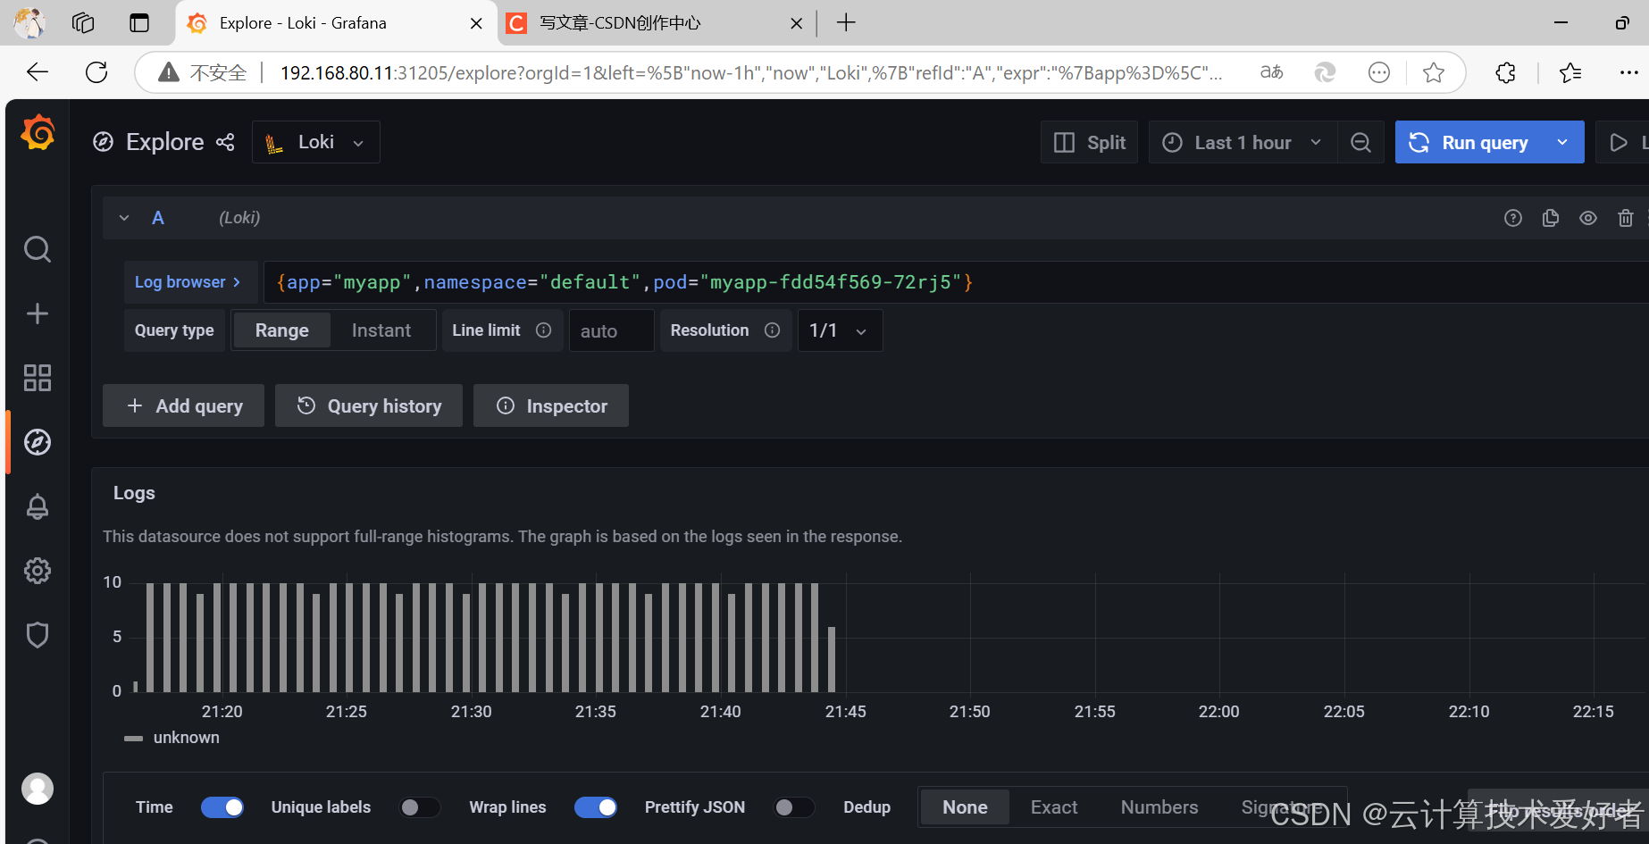
Task: Open a new browser tab
Action: pyautogui.click(x=846, y=23)
